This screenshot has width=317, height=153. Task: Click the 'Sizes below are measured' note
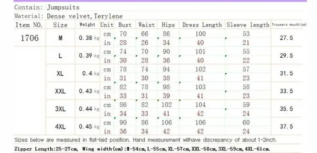pos(146,140)
